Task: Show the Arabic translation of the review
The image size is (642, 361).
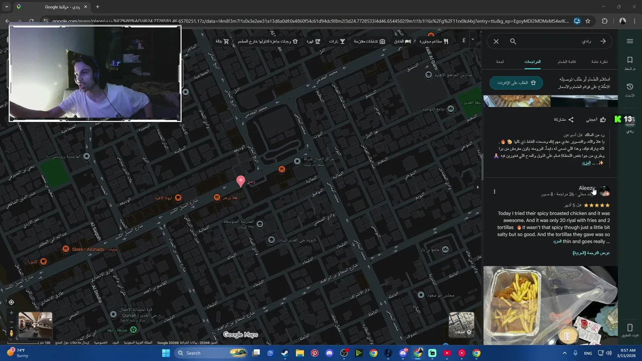Action: click(x=591, y=253)
